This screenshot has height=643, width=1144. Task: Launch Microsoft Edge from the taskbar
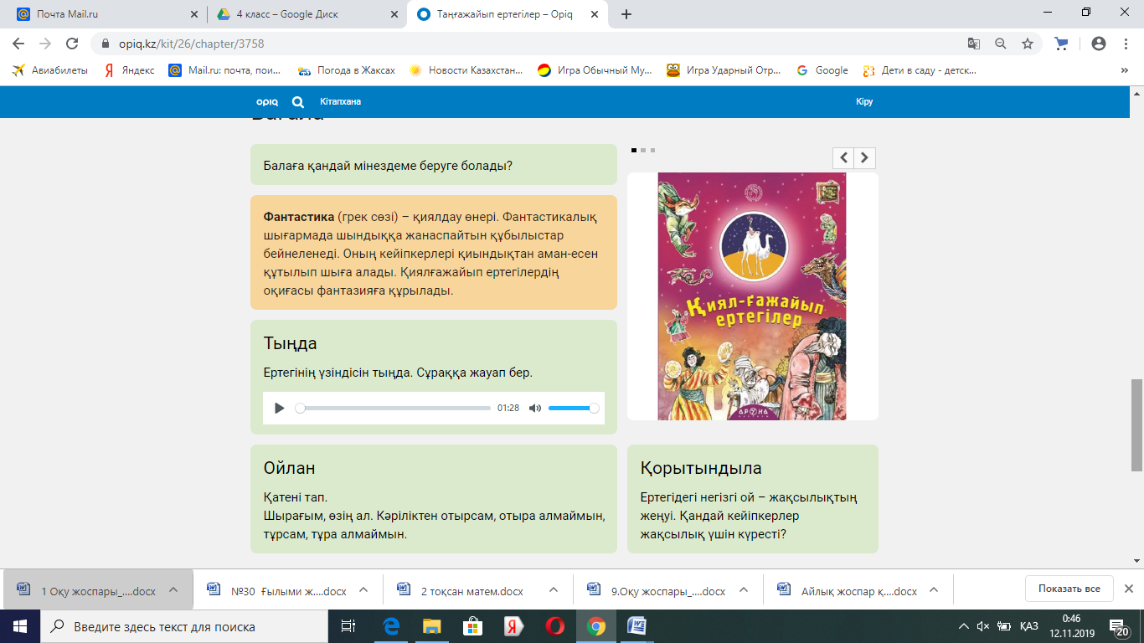(390, 626)
